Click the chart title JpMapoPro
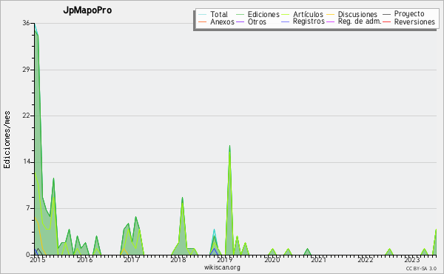 [87, 10]
